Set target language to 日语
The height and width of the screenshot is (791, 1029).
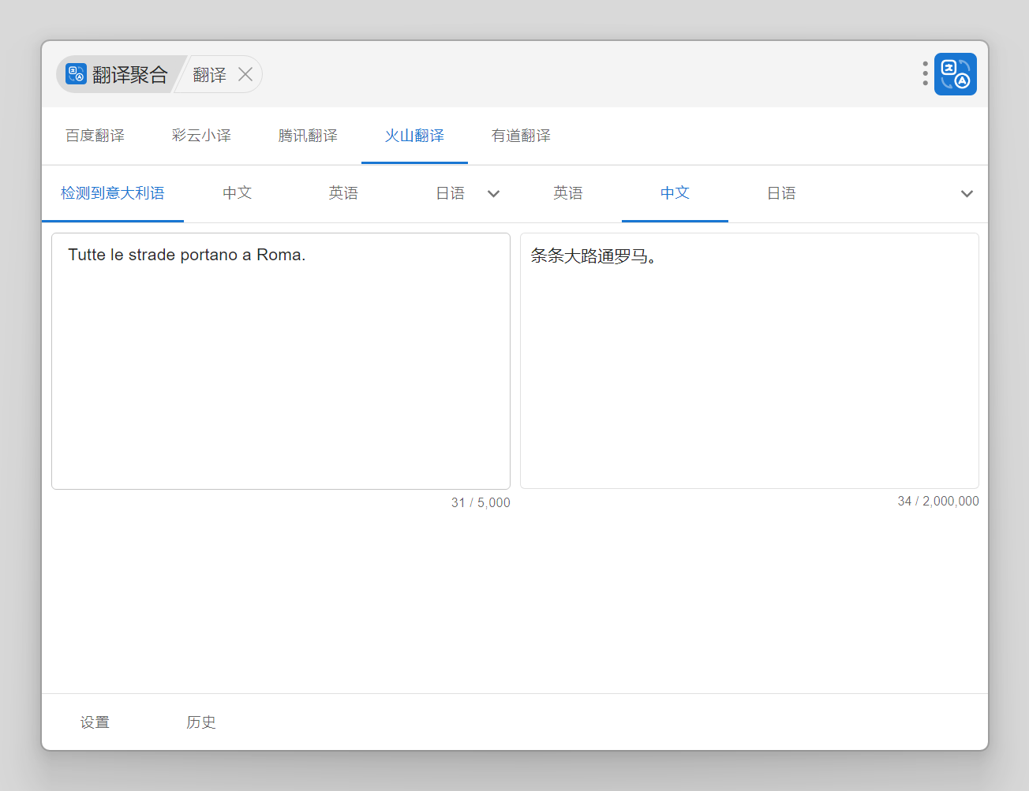[781, 193]
